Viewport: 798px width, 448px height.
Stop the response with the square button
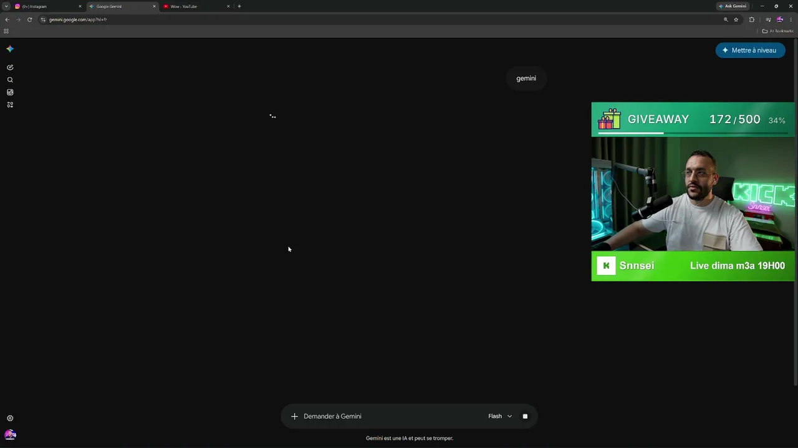point(525,416)
